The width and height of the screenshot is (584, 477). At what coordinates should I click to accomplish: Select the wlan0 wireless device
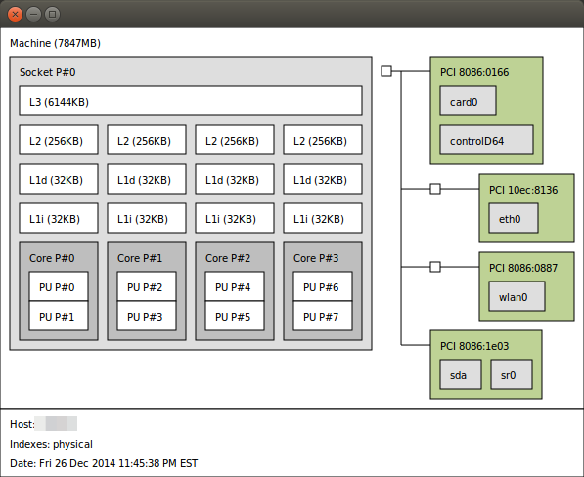pyautogui.click(x=517, y=296)
